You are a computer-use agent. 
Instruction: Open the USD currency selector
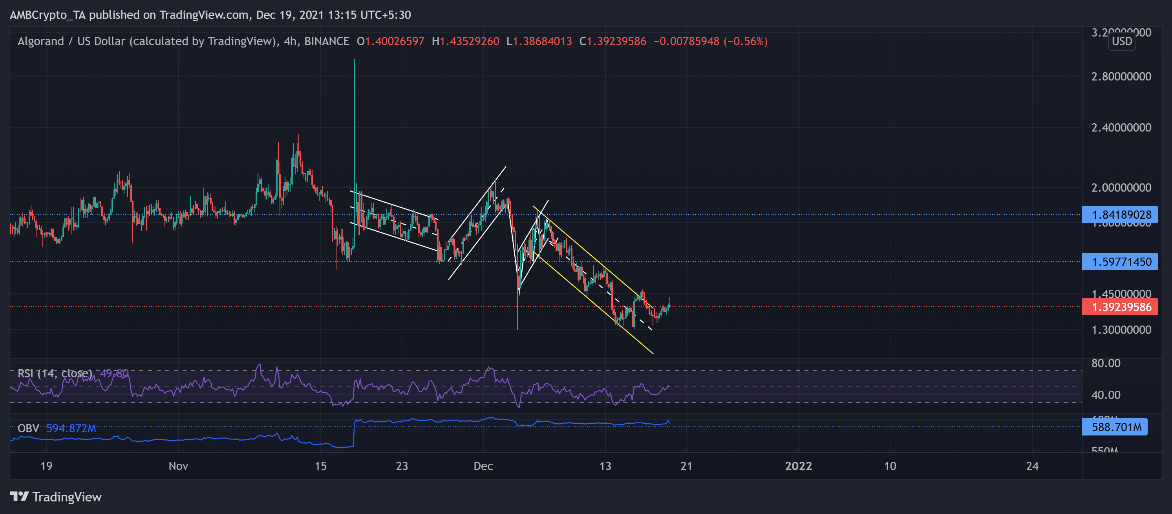click(x=1121, y=41)
